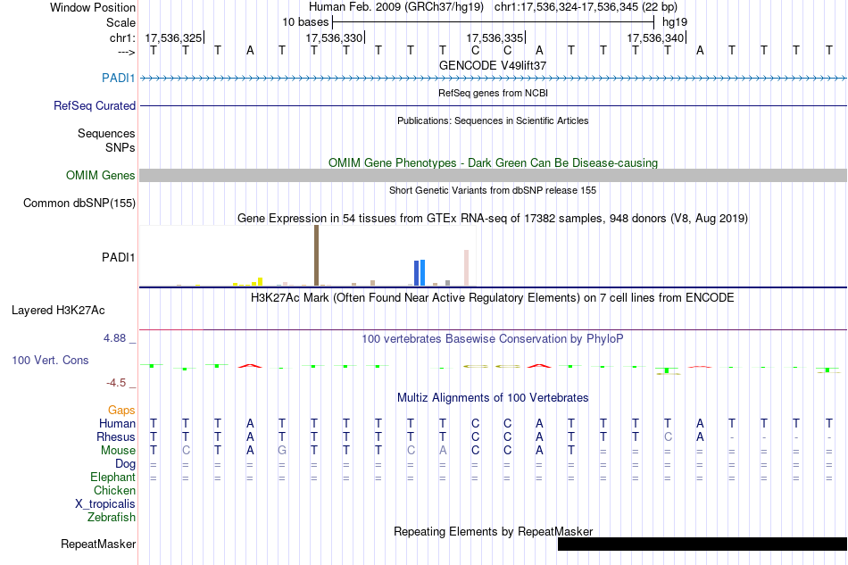Click Short Genetic Variants from dbSNP title
Screen dimensions: 848x565
(x=493, y=190)
